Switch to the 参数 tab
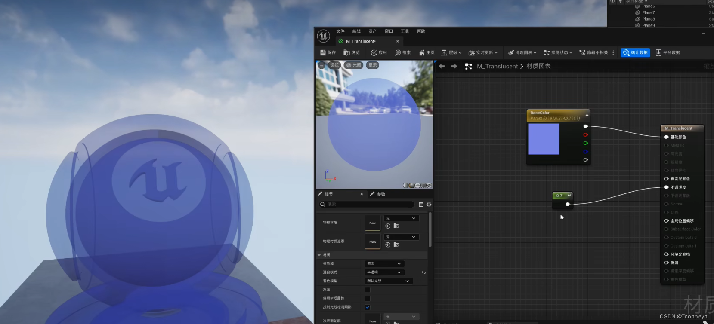 (378, 194)
